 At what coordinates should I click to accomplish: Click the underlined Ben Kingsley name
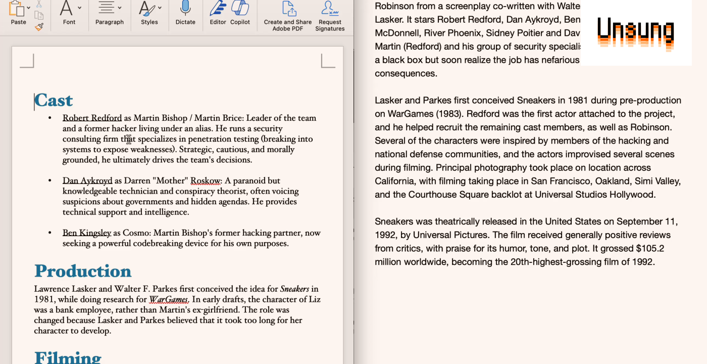tap(87, 233)
